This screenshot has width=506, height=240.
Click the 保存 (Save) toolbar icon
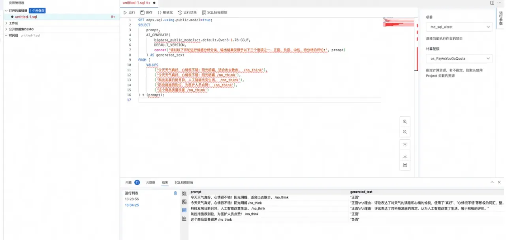pyautogui.click(x=142, y=13)
